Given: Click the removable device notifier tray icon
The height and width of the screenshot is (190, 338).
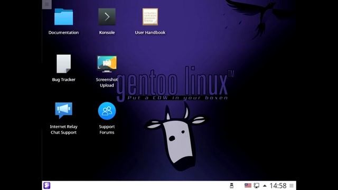Looking at the screenshot, I should [x=231, y=185].
